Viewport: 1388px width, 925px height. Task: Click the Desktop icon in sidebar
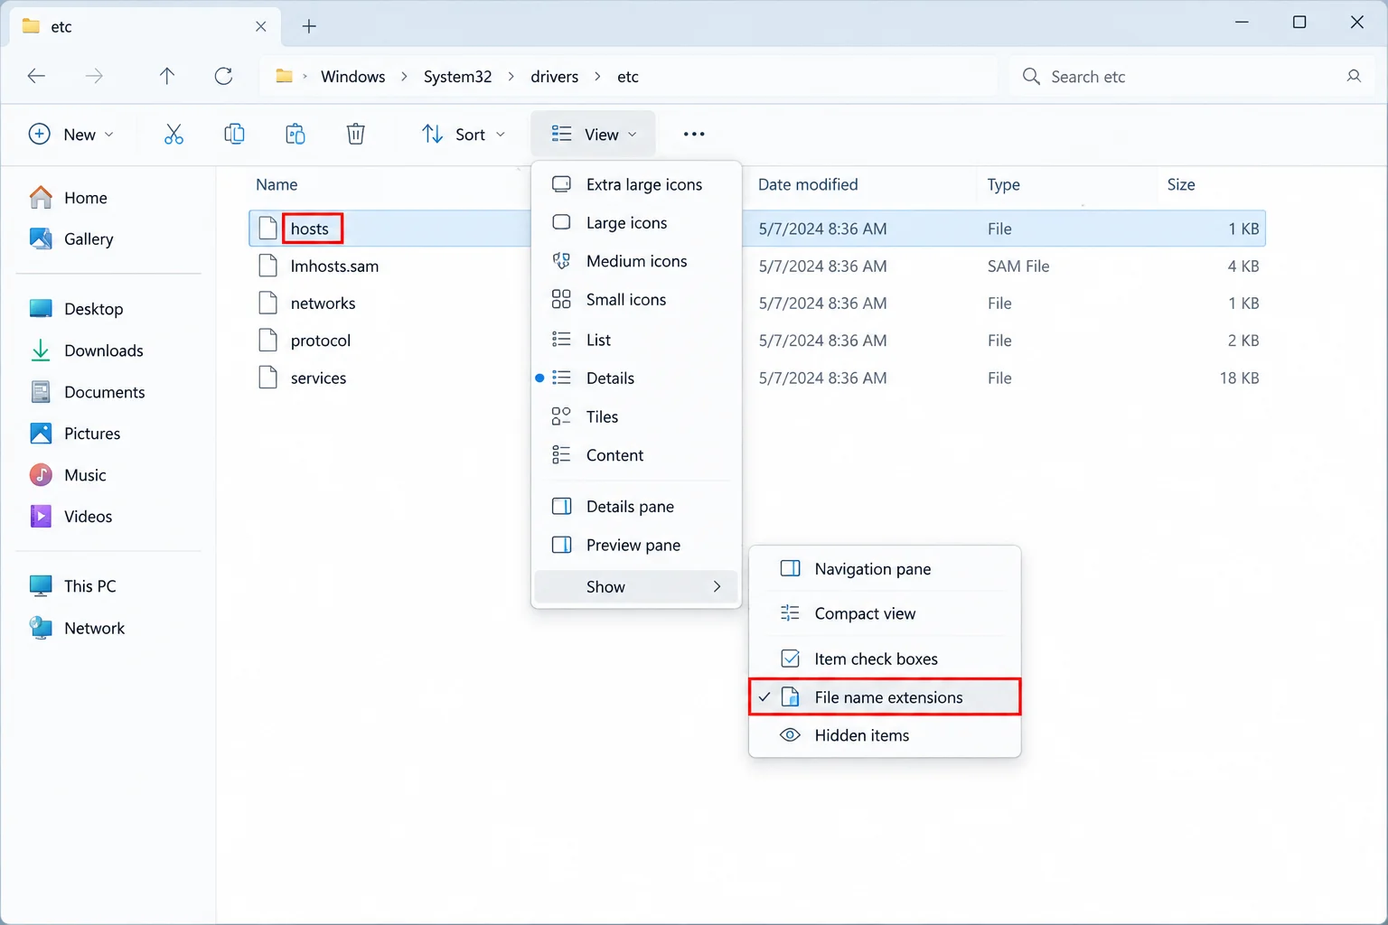tap(41, 309)
